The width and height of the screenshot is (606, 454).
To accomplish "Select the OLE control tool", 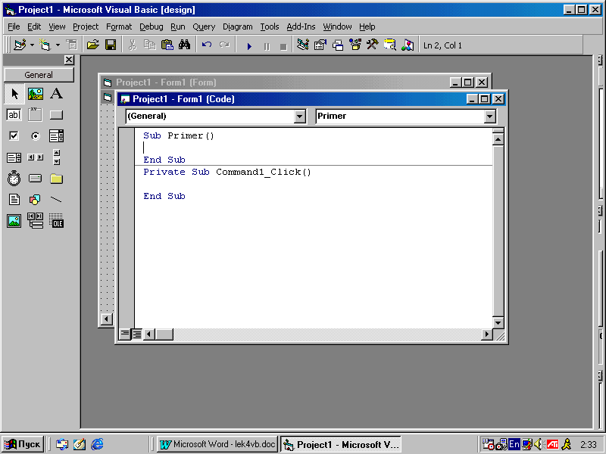I will coord(56,221).
